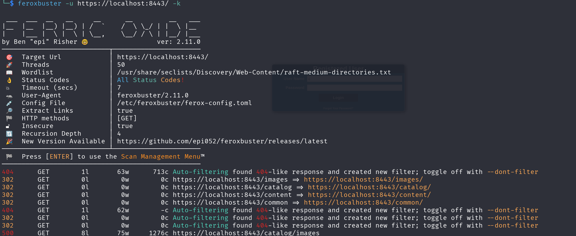This screenshot has width=576, height=236.
Task: Click the animal emoji beside User-Agent
Action: click(9, 96)
